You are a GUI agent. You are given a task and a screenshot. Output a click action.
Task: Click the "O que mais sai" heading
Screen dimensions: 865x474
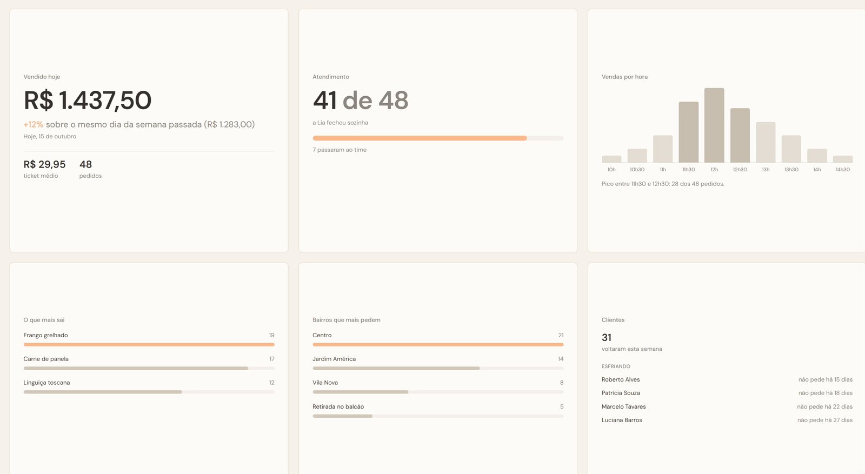pyautogui.click(x=44, y=320)
